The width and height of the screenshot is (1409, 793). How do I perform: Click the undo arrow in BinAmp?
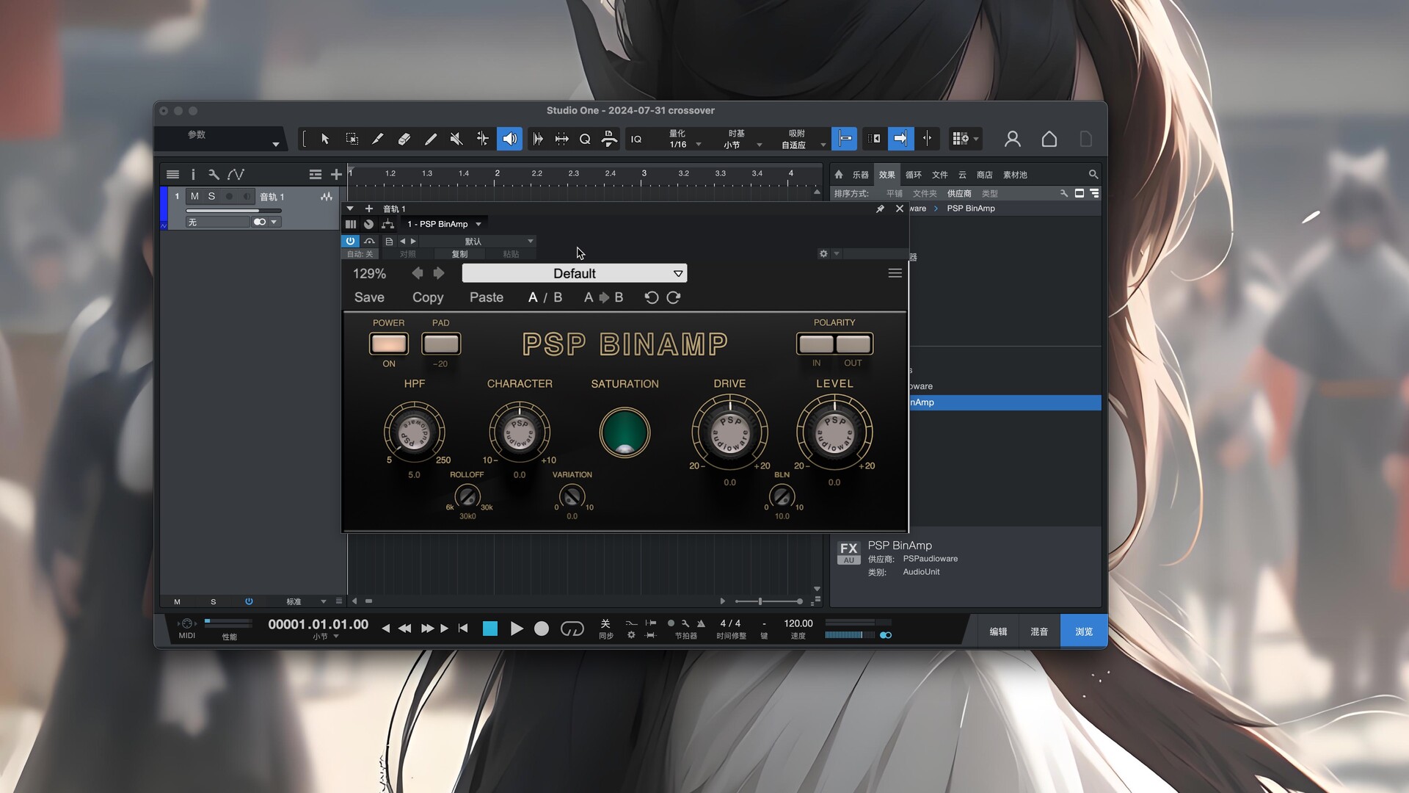651,297
